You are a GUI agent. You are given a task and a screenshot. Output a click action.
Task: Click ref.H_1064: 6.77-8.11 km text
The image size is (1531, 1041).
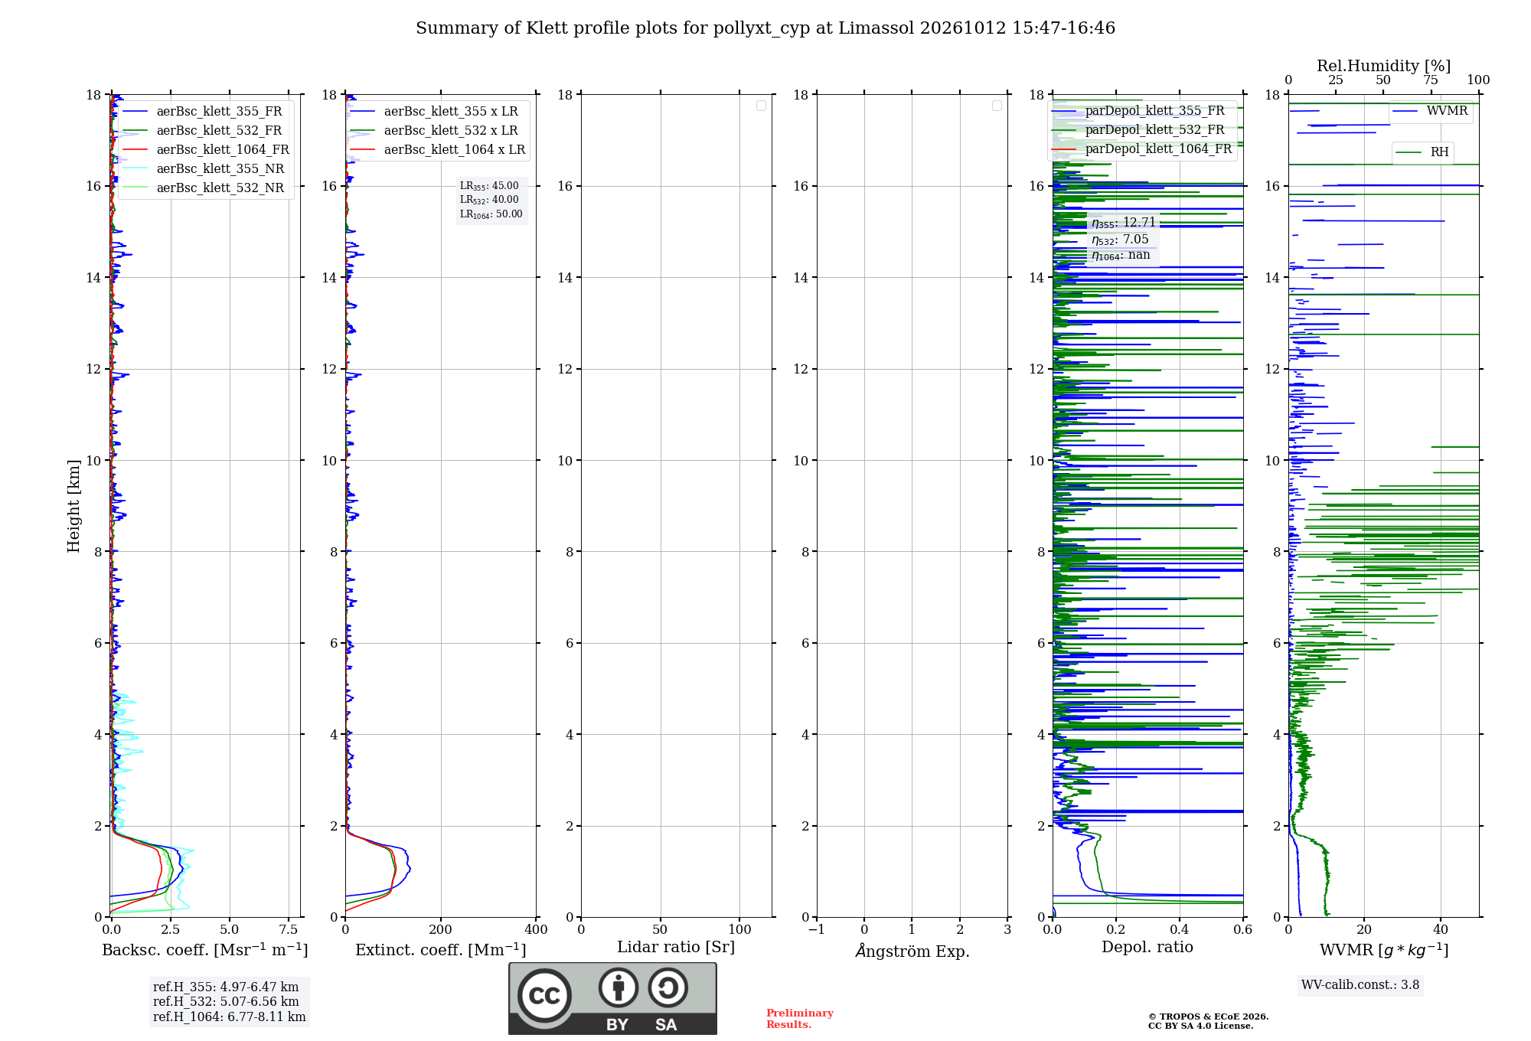coord(230,1017)
